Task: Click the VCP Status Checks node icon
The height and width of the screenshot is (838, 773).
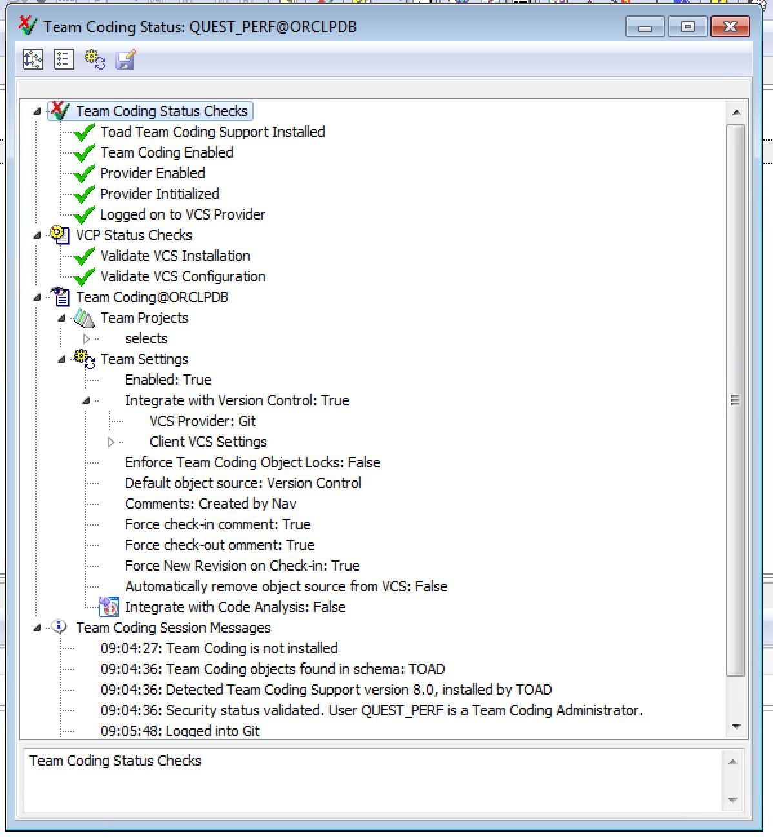Action: [x=59, y=234]
